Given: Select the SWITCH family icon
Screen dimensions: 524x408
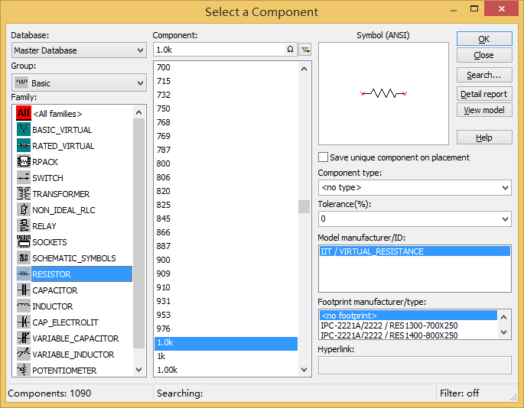Looking at the screenshot, I should [x=23, y=178].
